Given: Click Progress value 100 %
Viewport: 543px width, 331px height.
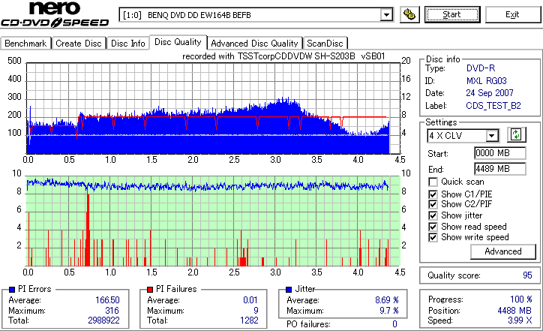Looking at the screenshot, I should (520, 299).
